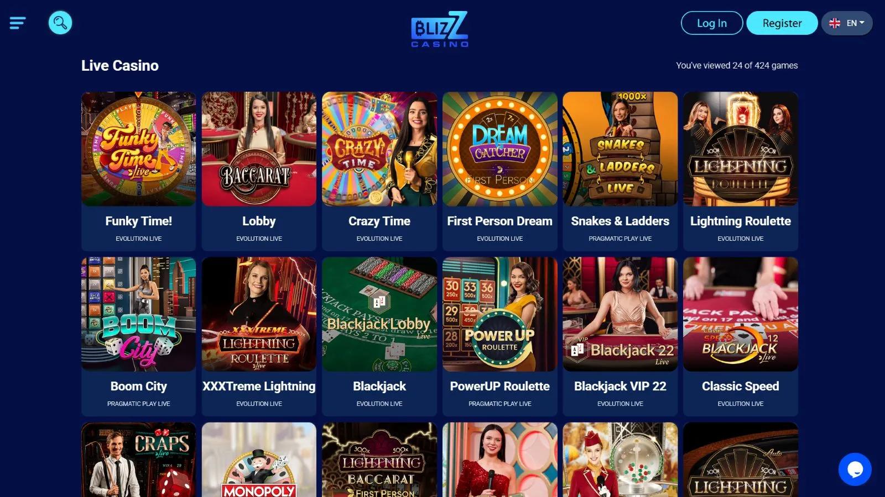Open the hamburger menu icon

coord(18,23)
